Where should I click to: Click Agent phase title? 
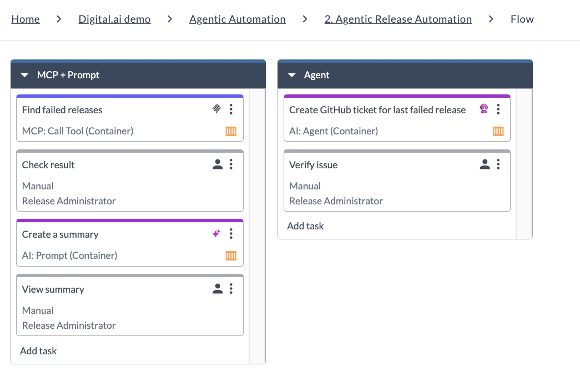pos(316,75)
